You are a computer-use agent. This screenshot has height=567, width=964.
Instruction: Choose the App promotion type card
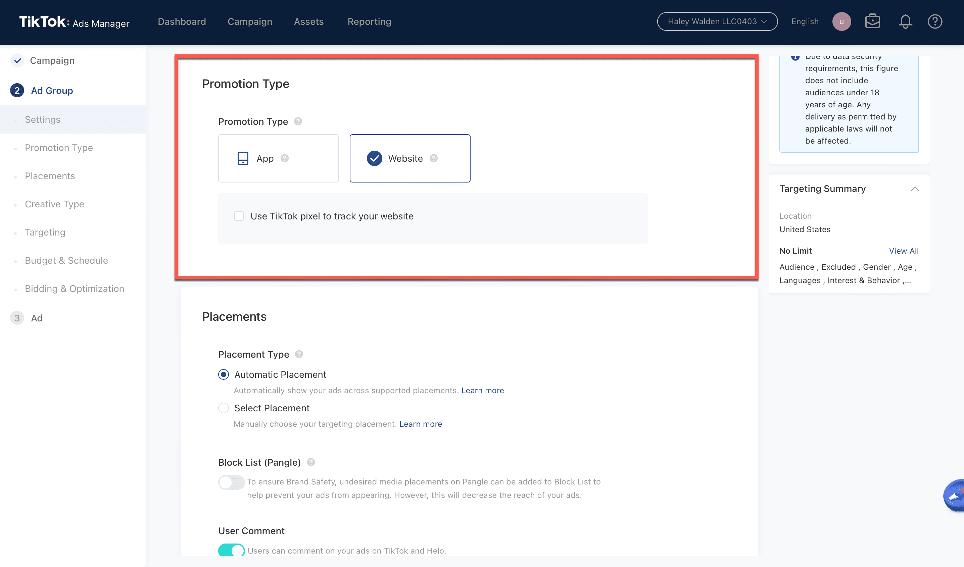point(278,158)
